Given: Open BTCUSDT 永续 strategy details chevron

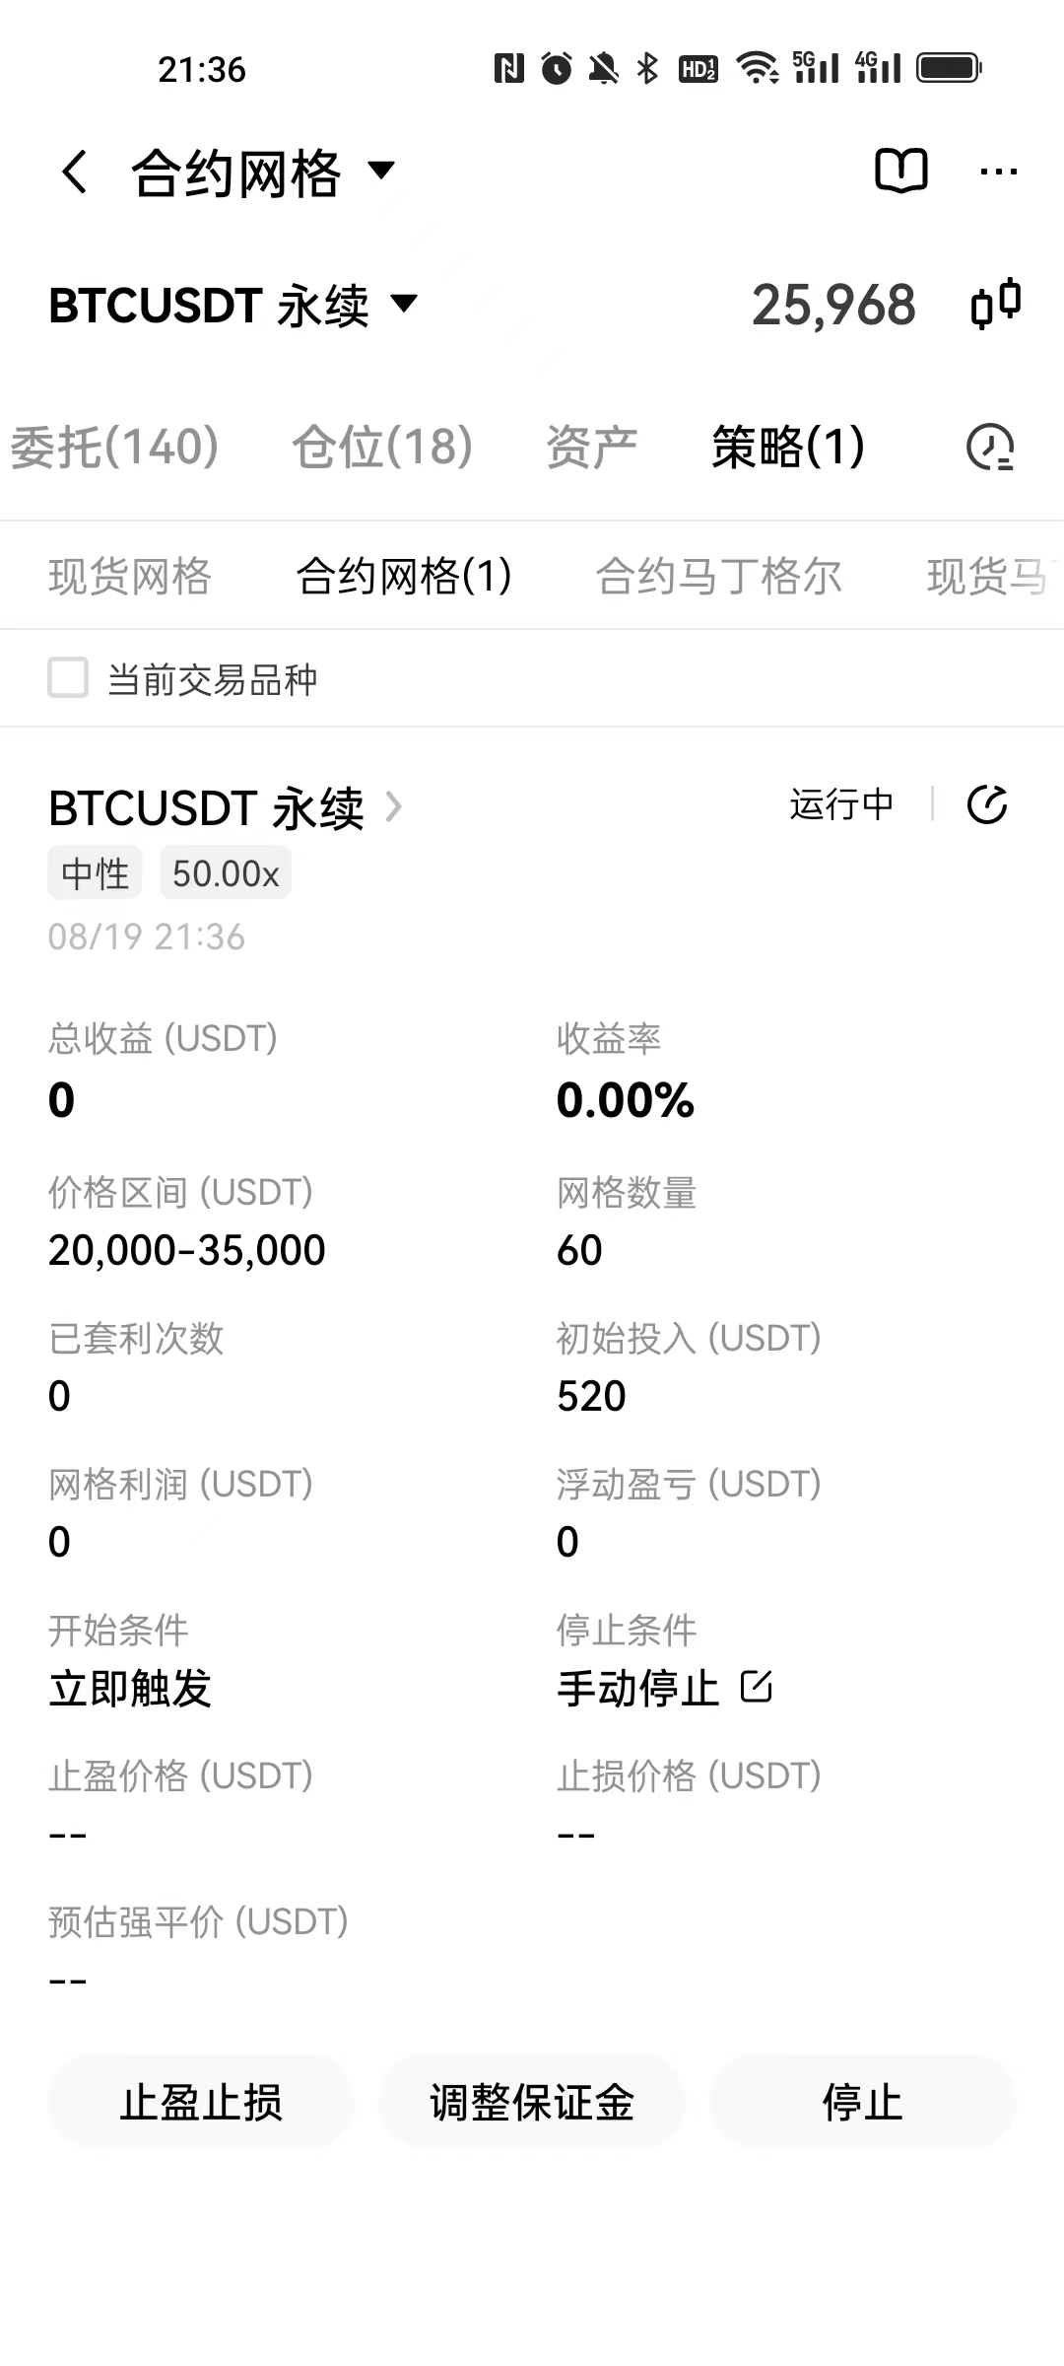Looking at the screenshot, I should point(394,807).
